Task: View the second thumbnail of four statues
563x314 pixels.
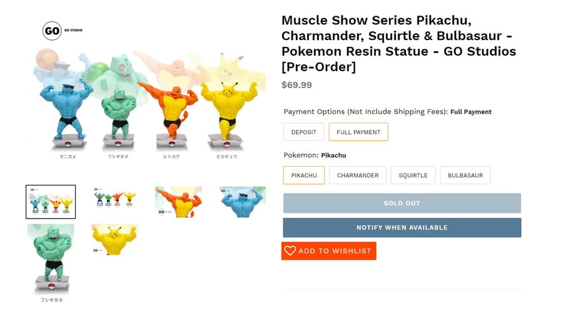Action: pyautogui.click(x=114, y=199)
